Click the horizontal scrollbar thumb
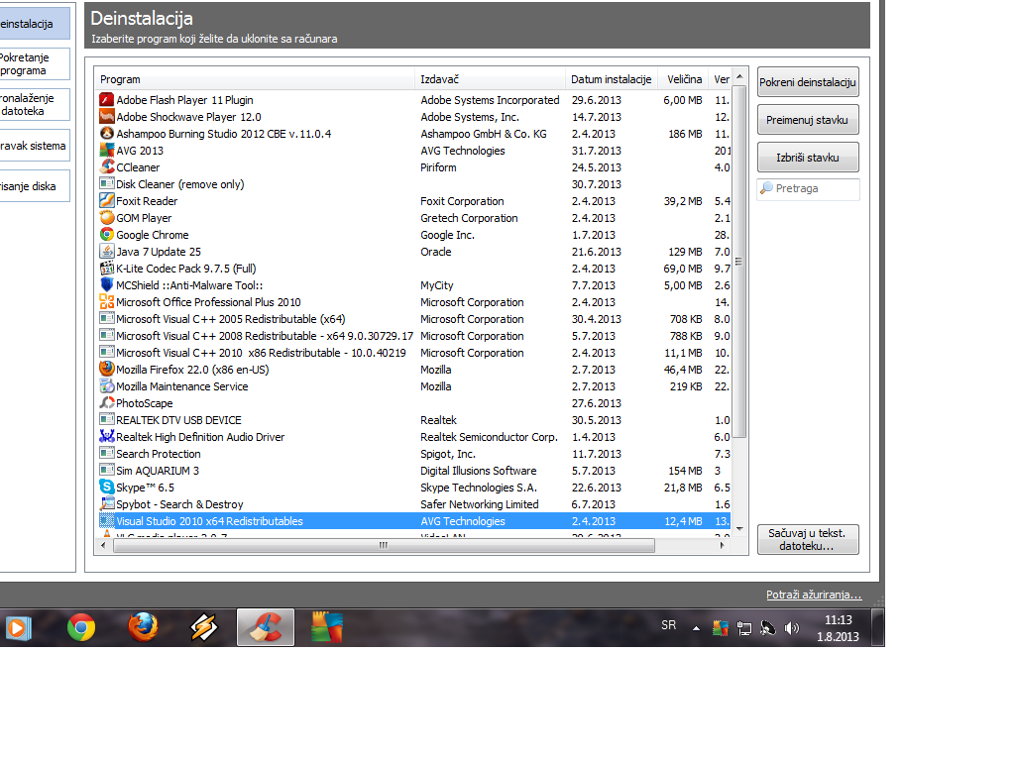The width and height of the screenshot is (1015, 761). (x=384, y=546)
